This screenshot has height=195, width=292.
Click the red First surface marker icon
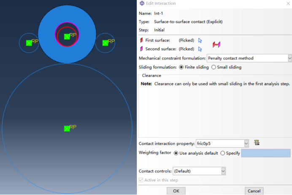(x=141, y=40)
